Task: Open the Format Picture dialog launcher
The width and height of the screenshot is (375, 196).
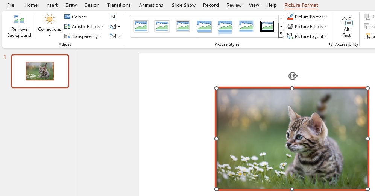Action: pyautogui.click(x=331, y=44)
